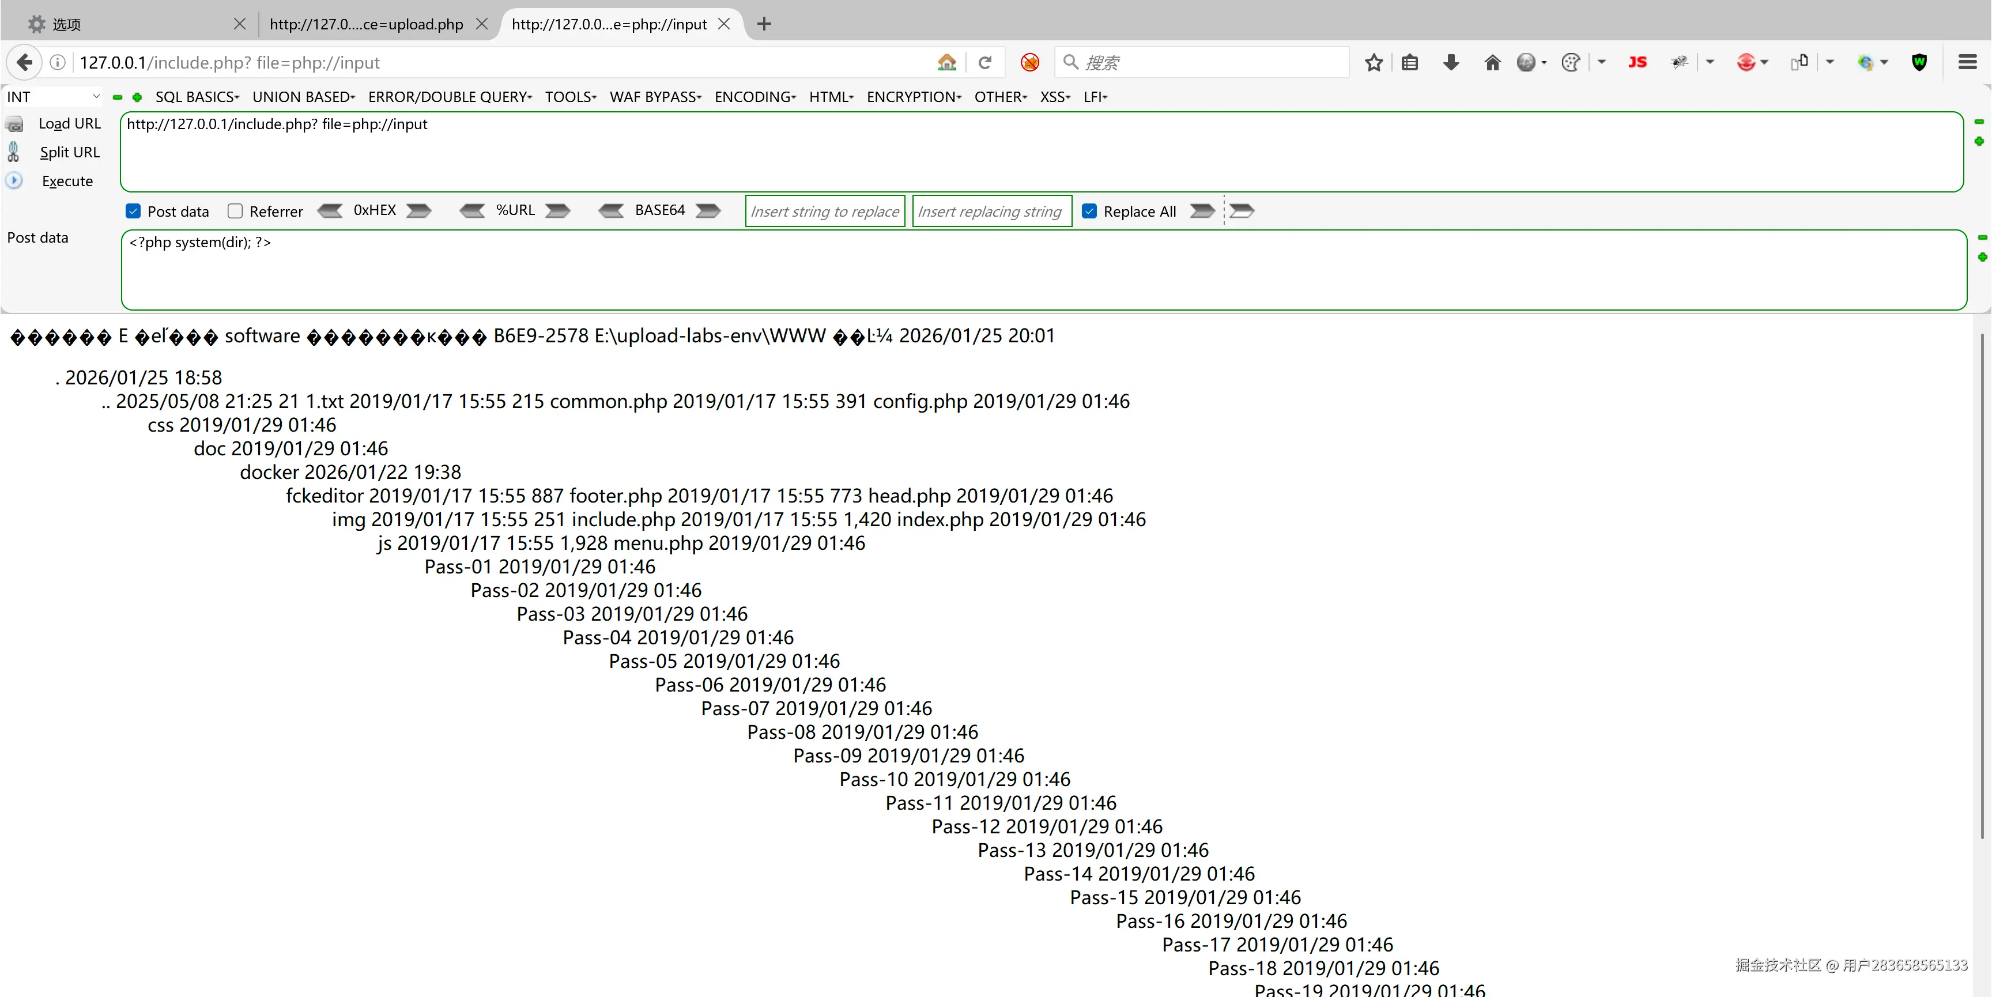Click the BASE64 encode right arrow
1992x997 pixels.
click(x=708, y=210)
